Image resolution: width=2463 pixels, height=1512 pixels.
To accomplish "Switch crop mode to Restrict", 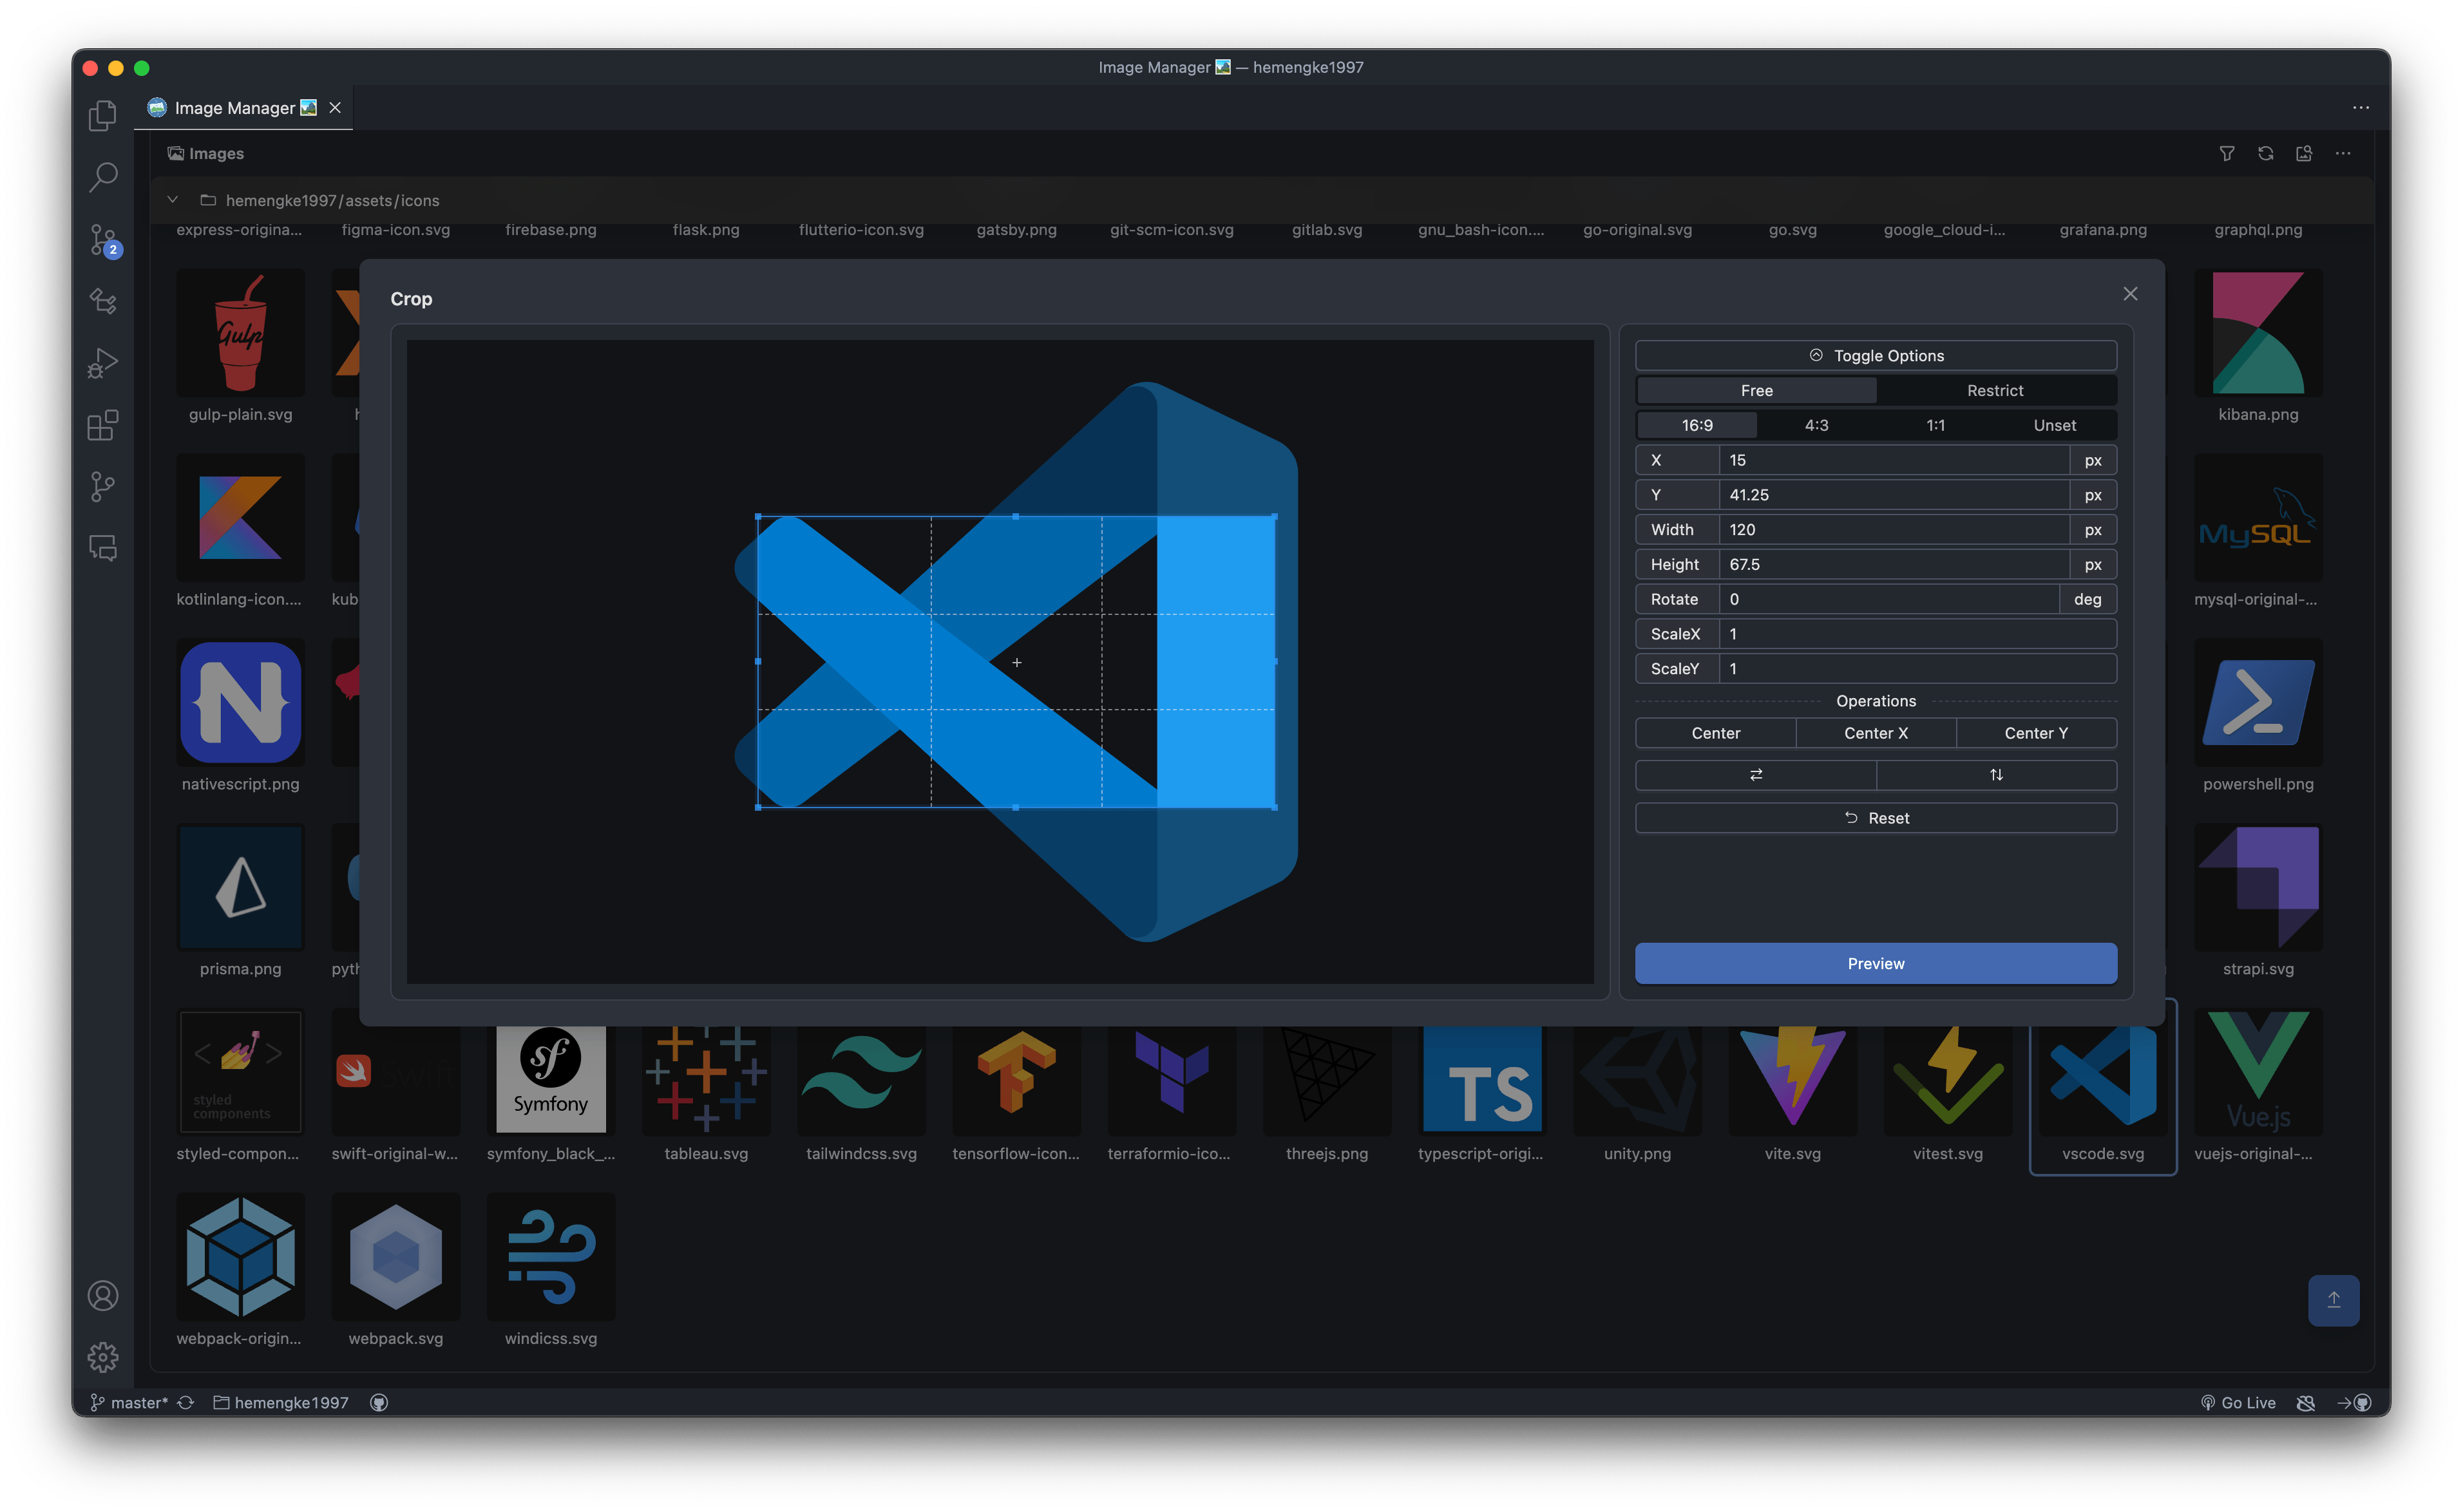I will point(1994,391).
